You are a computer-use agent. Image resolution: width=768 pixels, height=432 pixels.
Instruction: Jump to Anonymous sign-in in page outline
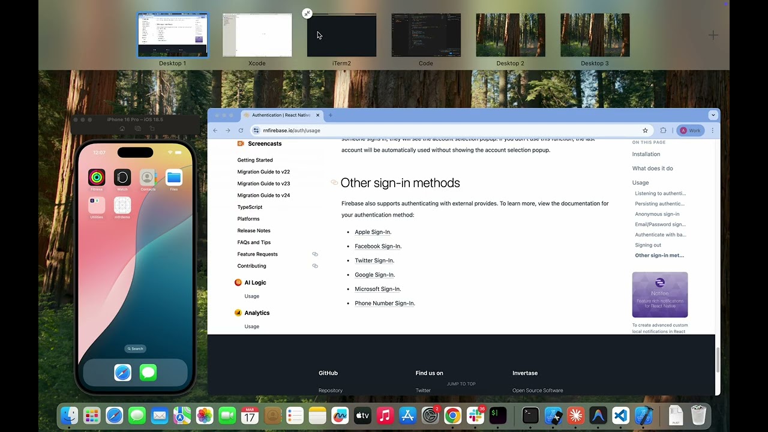[657, 214]
